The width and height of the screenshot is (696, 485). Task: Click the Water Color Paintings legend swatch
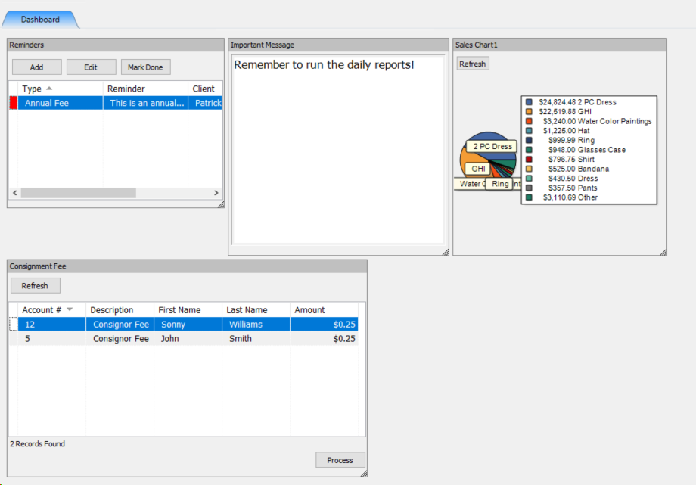coord(529,121)
